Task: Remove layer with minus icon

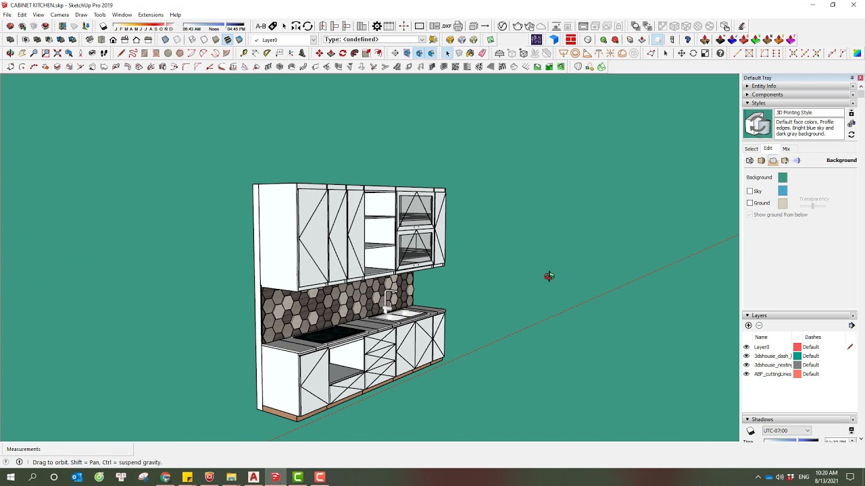Action: (759, 325)
